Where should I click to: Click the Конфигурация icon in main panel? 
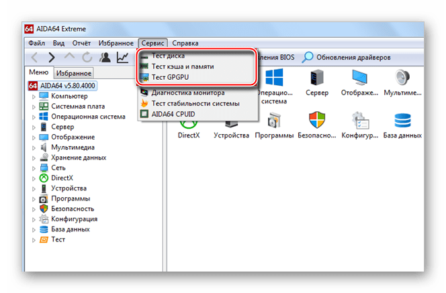pyautogui.click(x=361, y=125)
